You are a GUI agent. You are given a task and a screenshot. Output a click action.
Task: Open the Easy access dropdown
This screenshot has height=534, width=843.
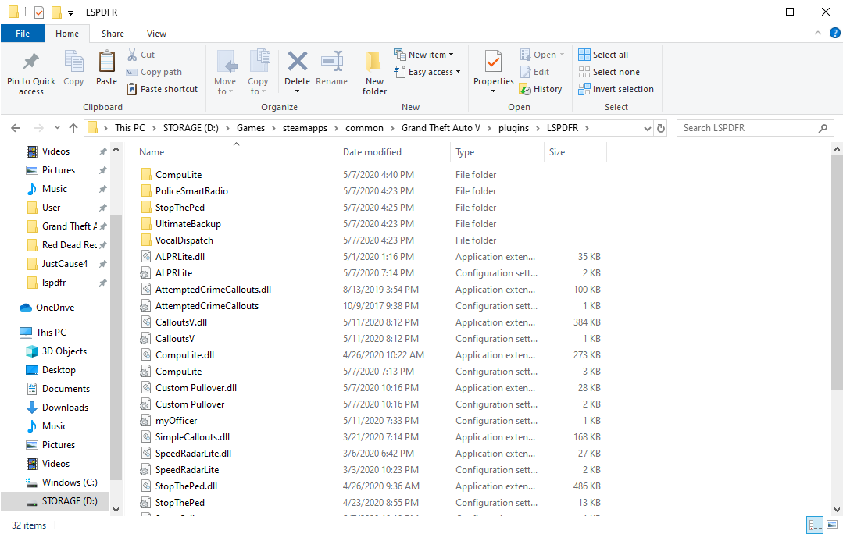tap(427, 72)
